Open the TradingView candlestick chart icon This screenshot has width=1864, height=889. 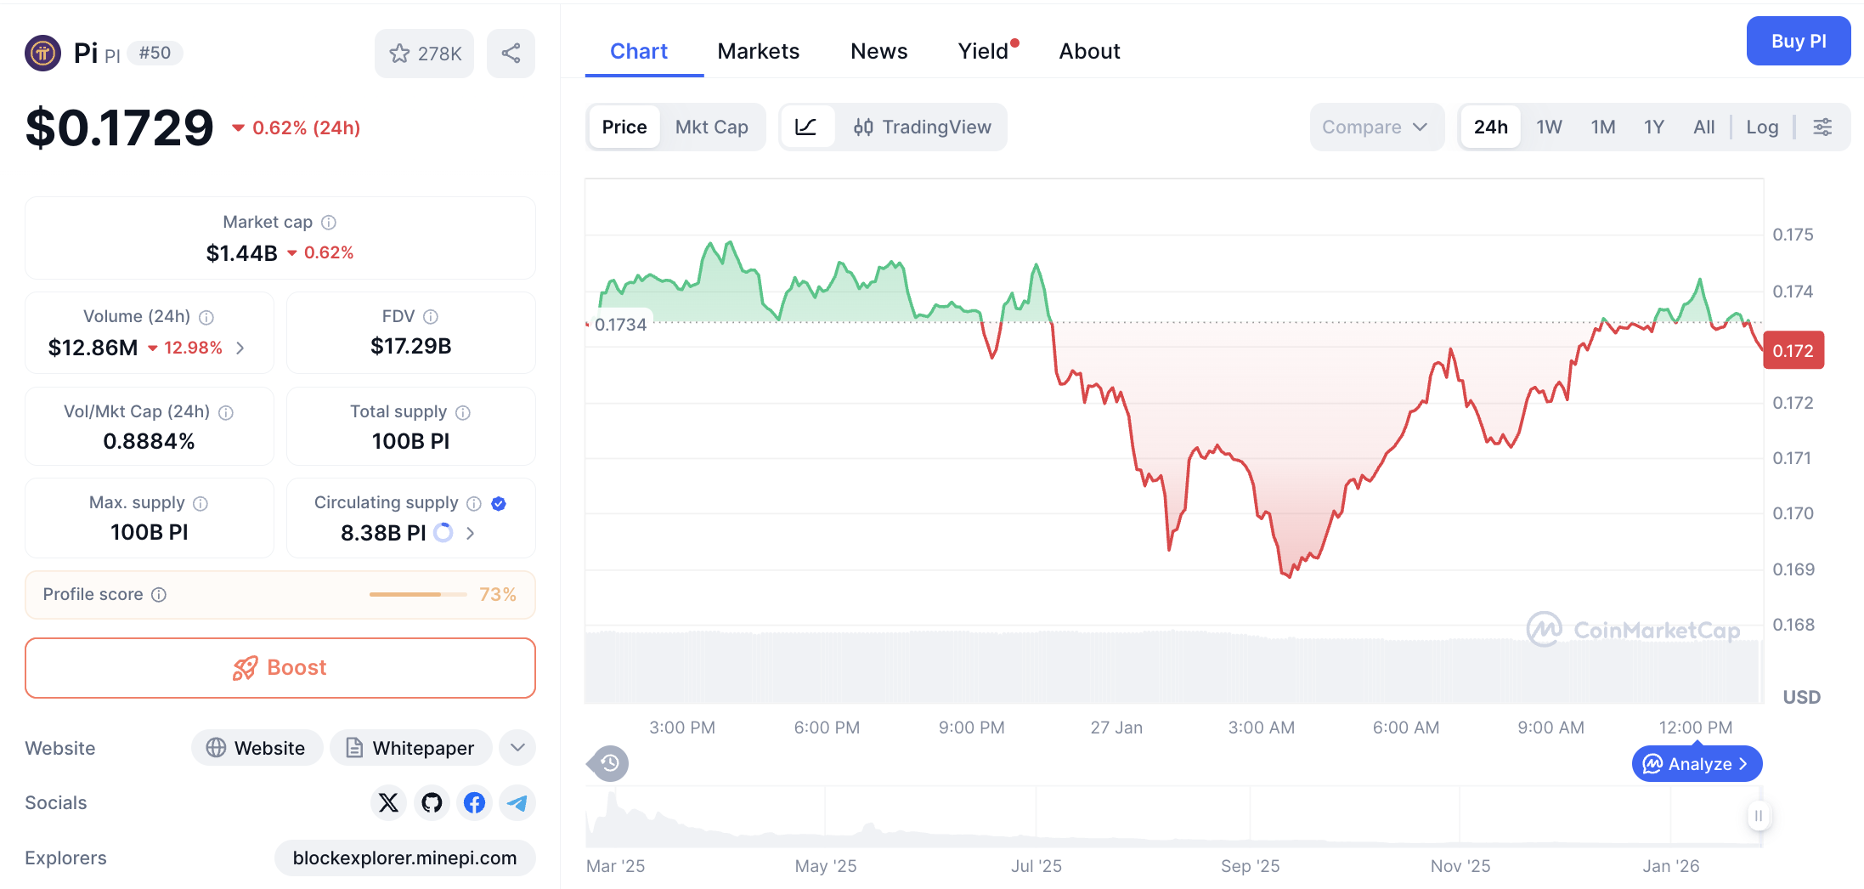point(863,127)
